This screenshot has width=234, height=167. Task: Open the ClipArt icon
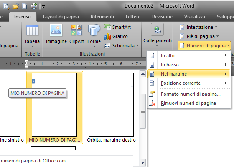[x=76, y=30]
